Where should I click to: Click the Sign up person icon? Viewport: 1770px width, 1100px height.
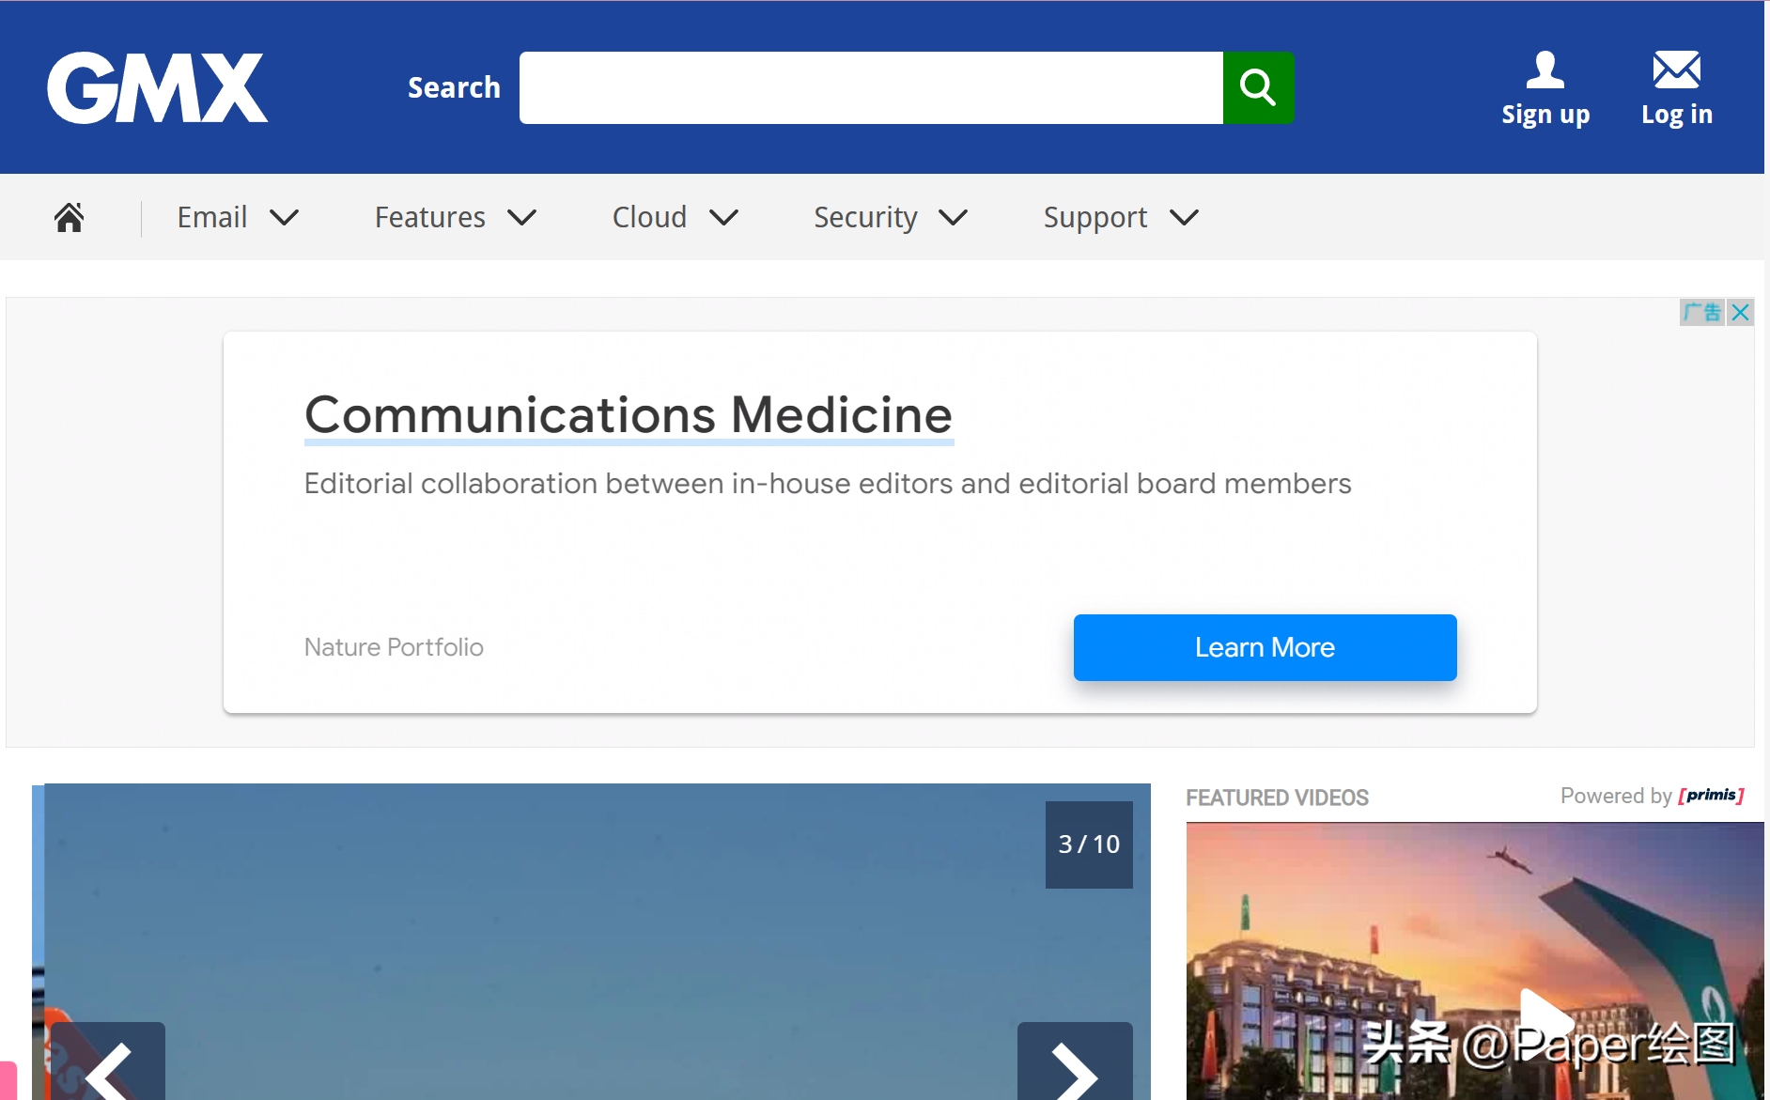(x=1545, y=70)
